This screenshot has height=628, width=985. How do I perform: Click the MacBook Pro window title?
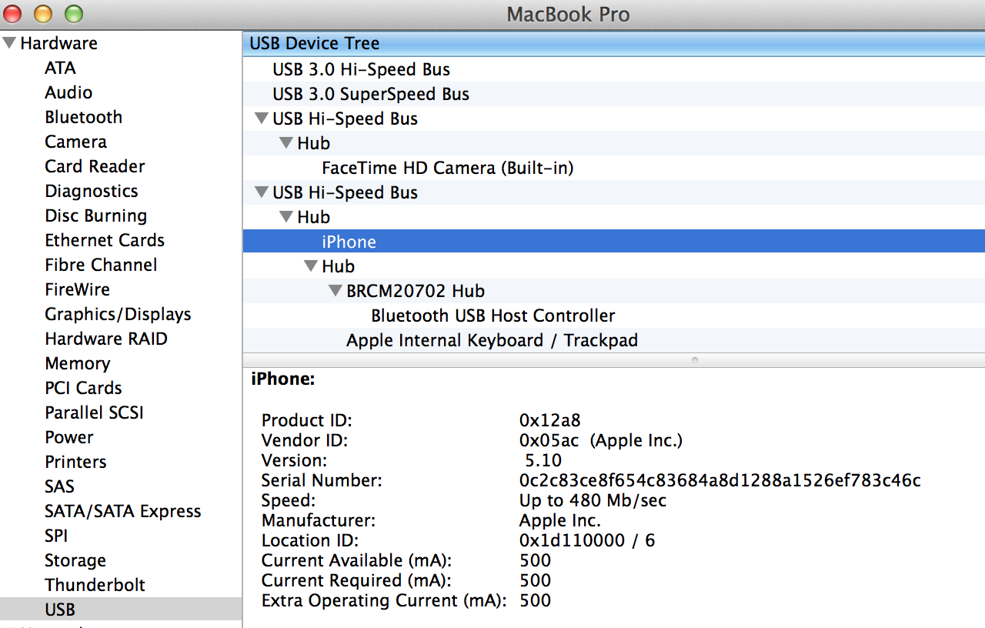click(x=568, y=14)
